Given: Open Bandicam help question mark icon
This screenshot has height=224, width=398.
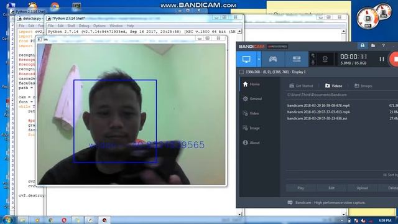Looking at the screenshot, I should pos(383,45).
